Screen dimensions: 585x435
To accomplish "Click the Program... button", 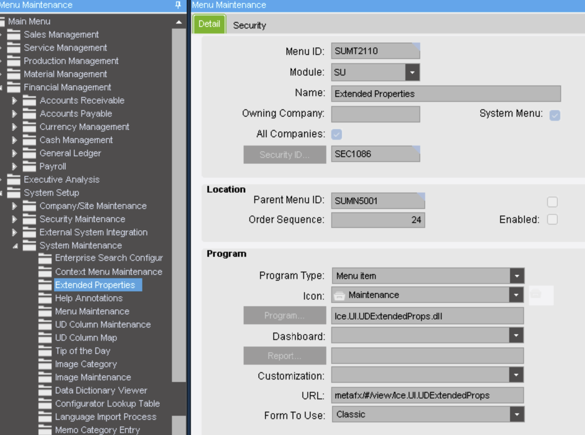I will [285, 315].
